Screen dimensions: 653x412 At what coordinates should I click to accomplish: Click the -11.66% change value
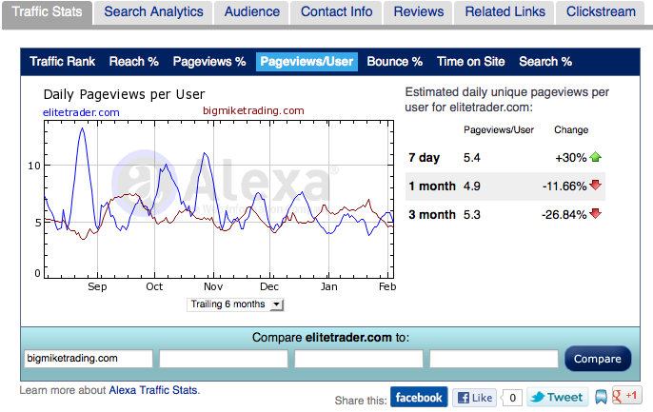(564, 186)
